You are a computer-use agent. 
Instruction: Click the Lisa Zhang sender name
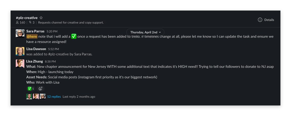tap(34, 61)
